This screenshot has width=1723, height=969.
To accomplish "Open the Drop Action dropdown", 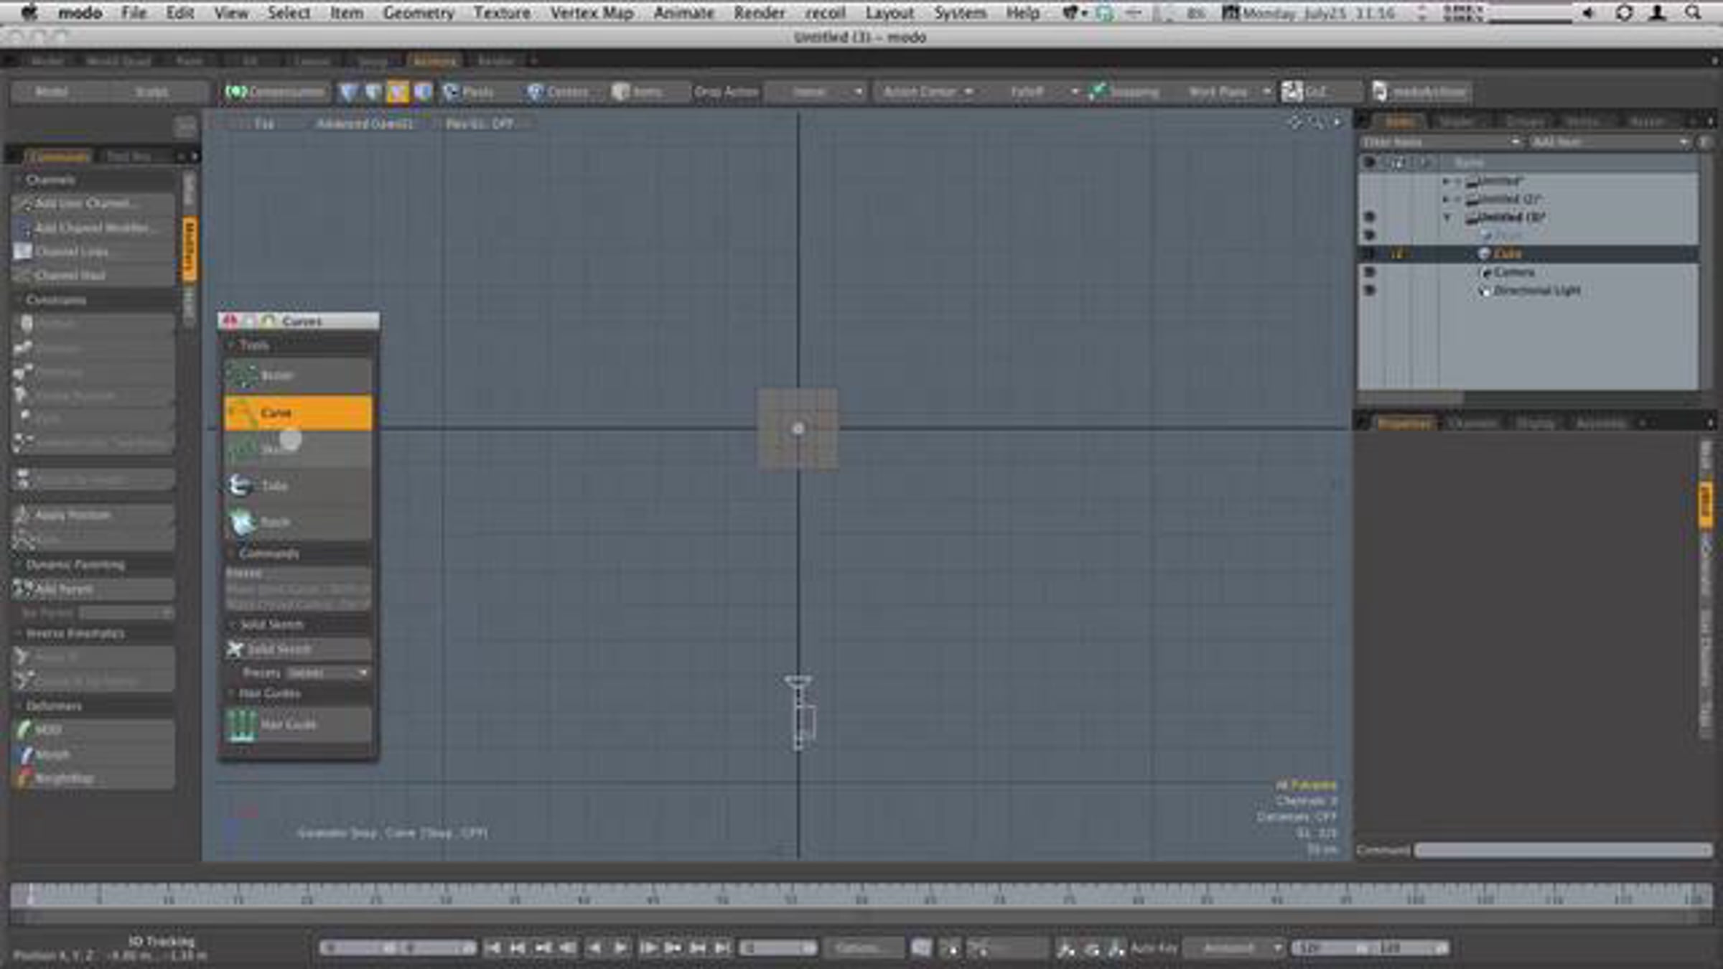I will [x=815, y=92].
